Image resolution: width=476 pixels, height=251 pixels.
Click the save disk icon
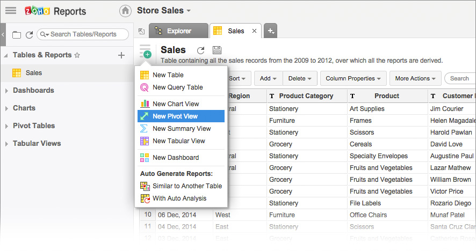pyautogui.click(x=217, y=50)
